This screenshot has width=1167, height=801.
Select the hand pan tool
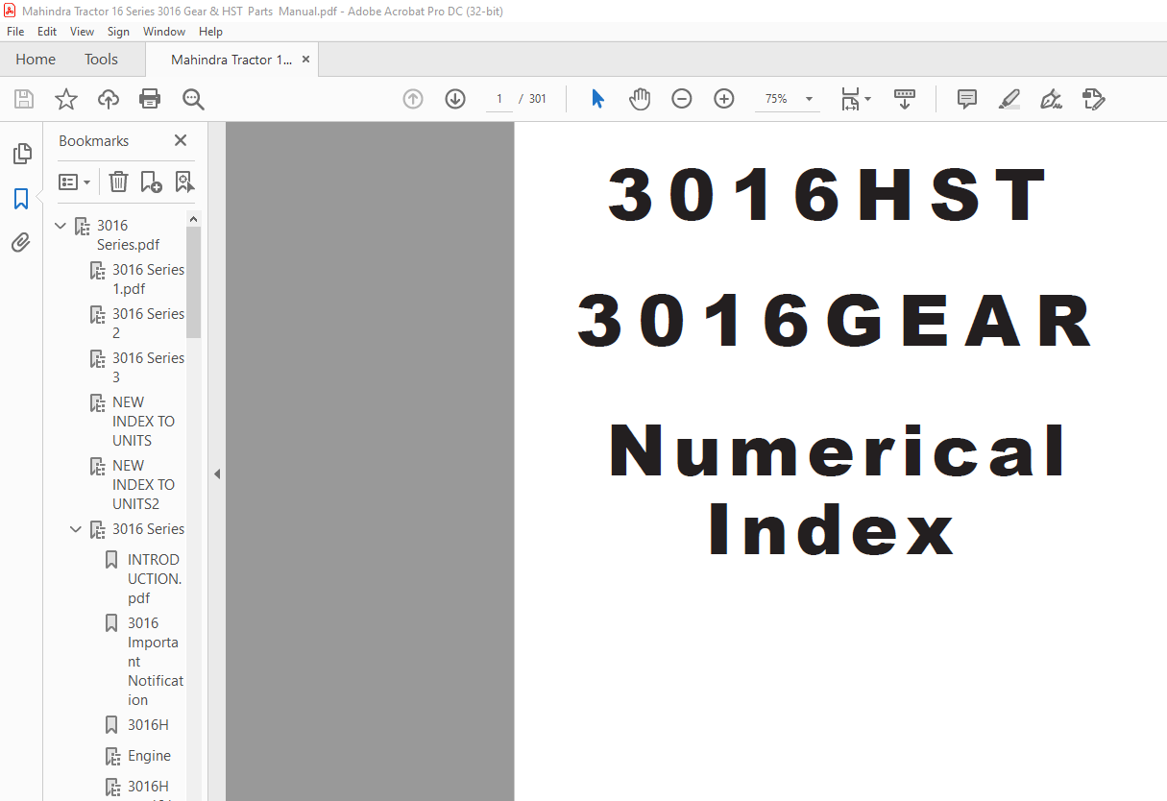click(640, 99)
